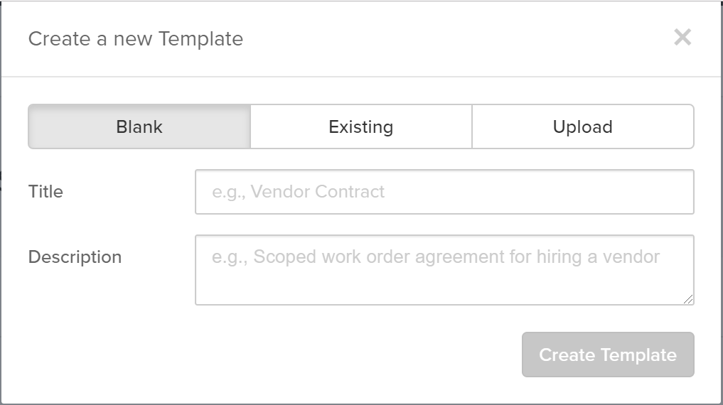The width and height of the screenshot is (723, 405).
Task: Toggle the Blank segmented button
Action: pos(139,126)
